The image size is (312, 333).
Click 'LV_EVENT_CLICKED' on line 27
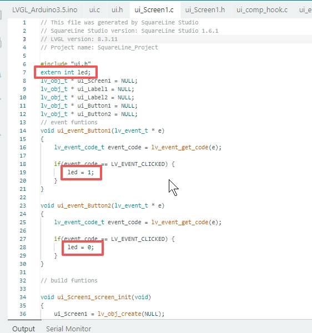(138, 239)
